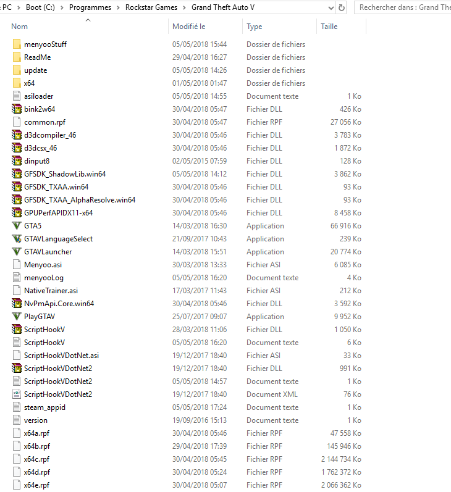
Task: Click the search box Rechercher dans
Action: pyautogui.click(x=403, y=7)
